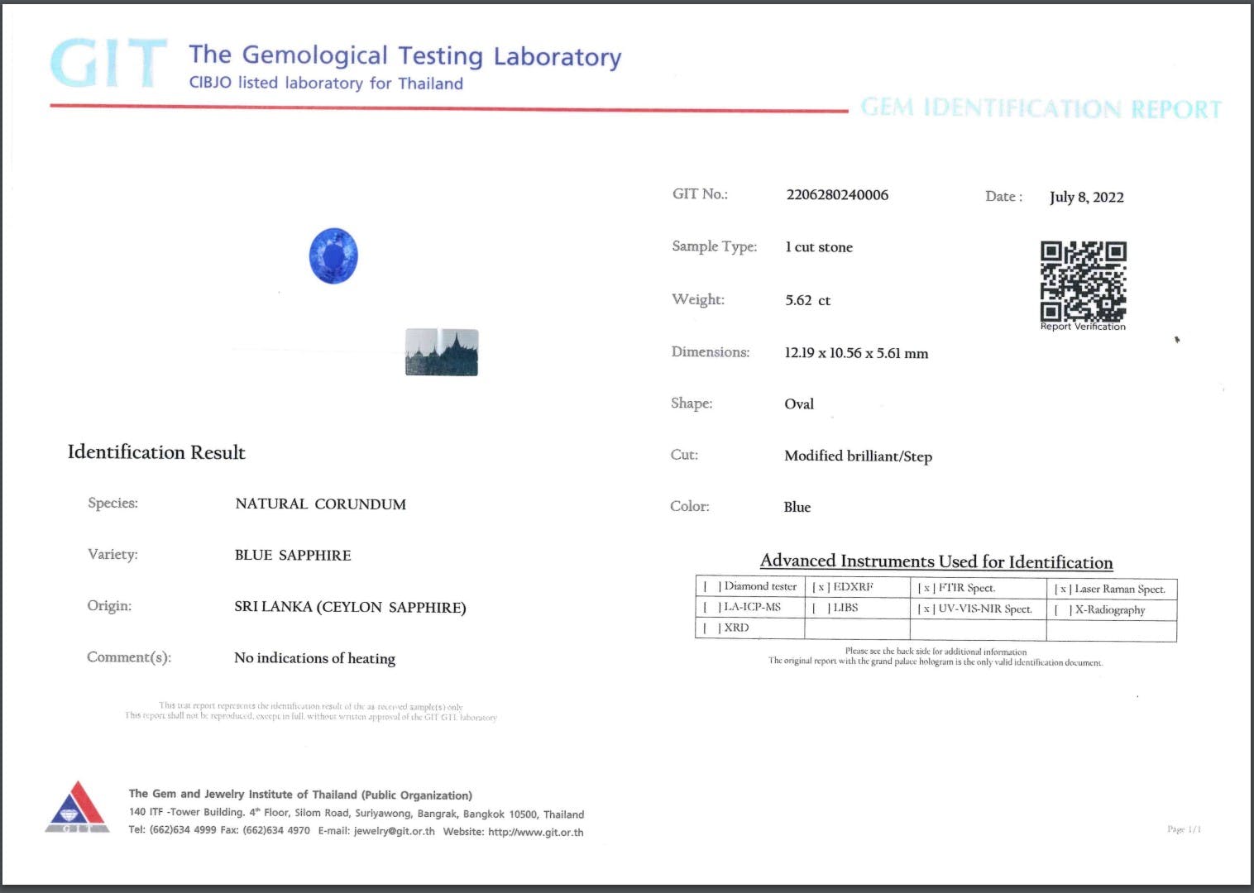Scan the Report Verification QR code
The image size is (1254, 893).
[1082, 279]
